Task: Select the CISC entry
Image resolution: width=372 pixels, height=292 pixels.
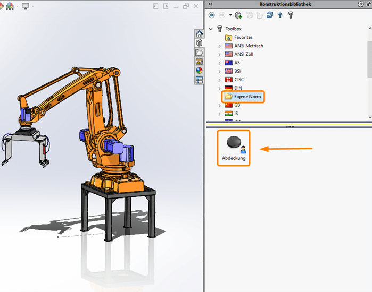Action: pos(239,80)
